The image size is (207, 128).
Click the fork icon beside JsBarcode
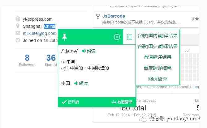pos(98,16)
